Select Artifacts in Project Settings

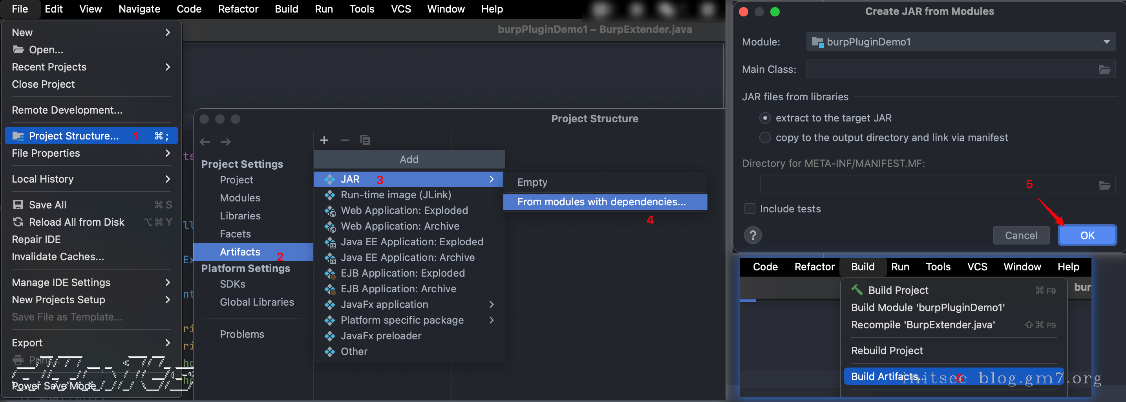(x=240, y=252)
